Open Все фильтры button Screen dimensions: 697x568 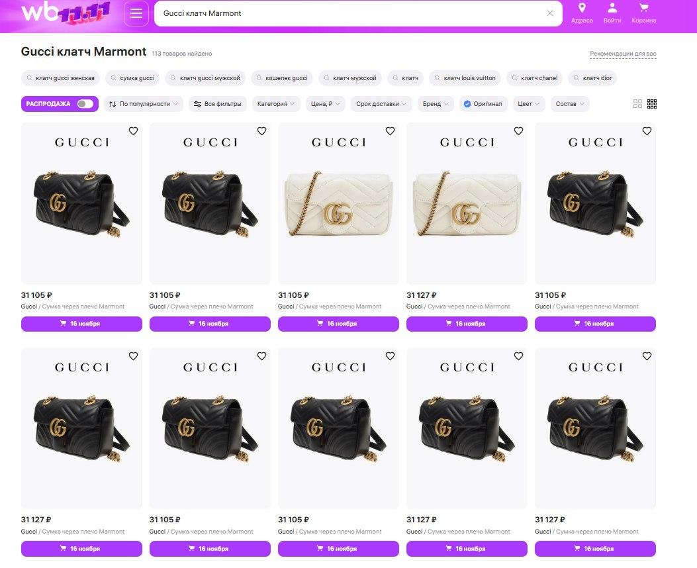[x=218, y=103]
